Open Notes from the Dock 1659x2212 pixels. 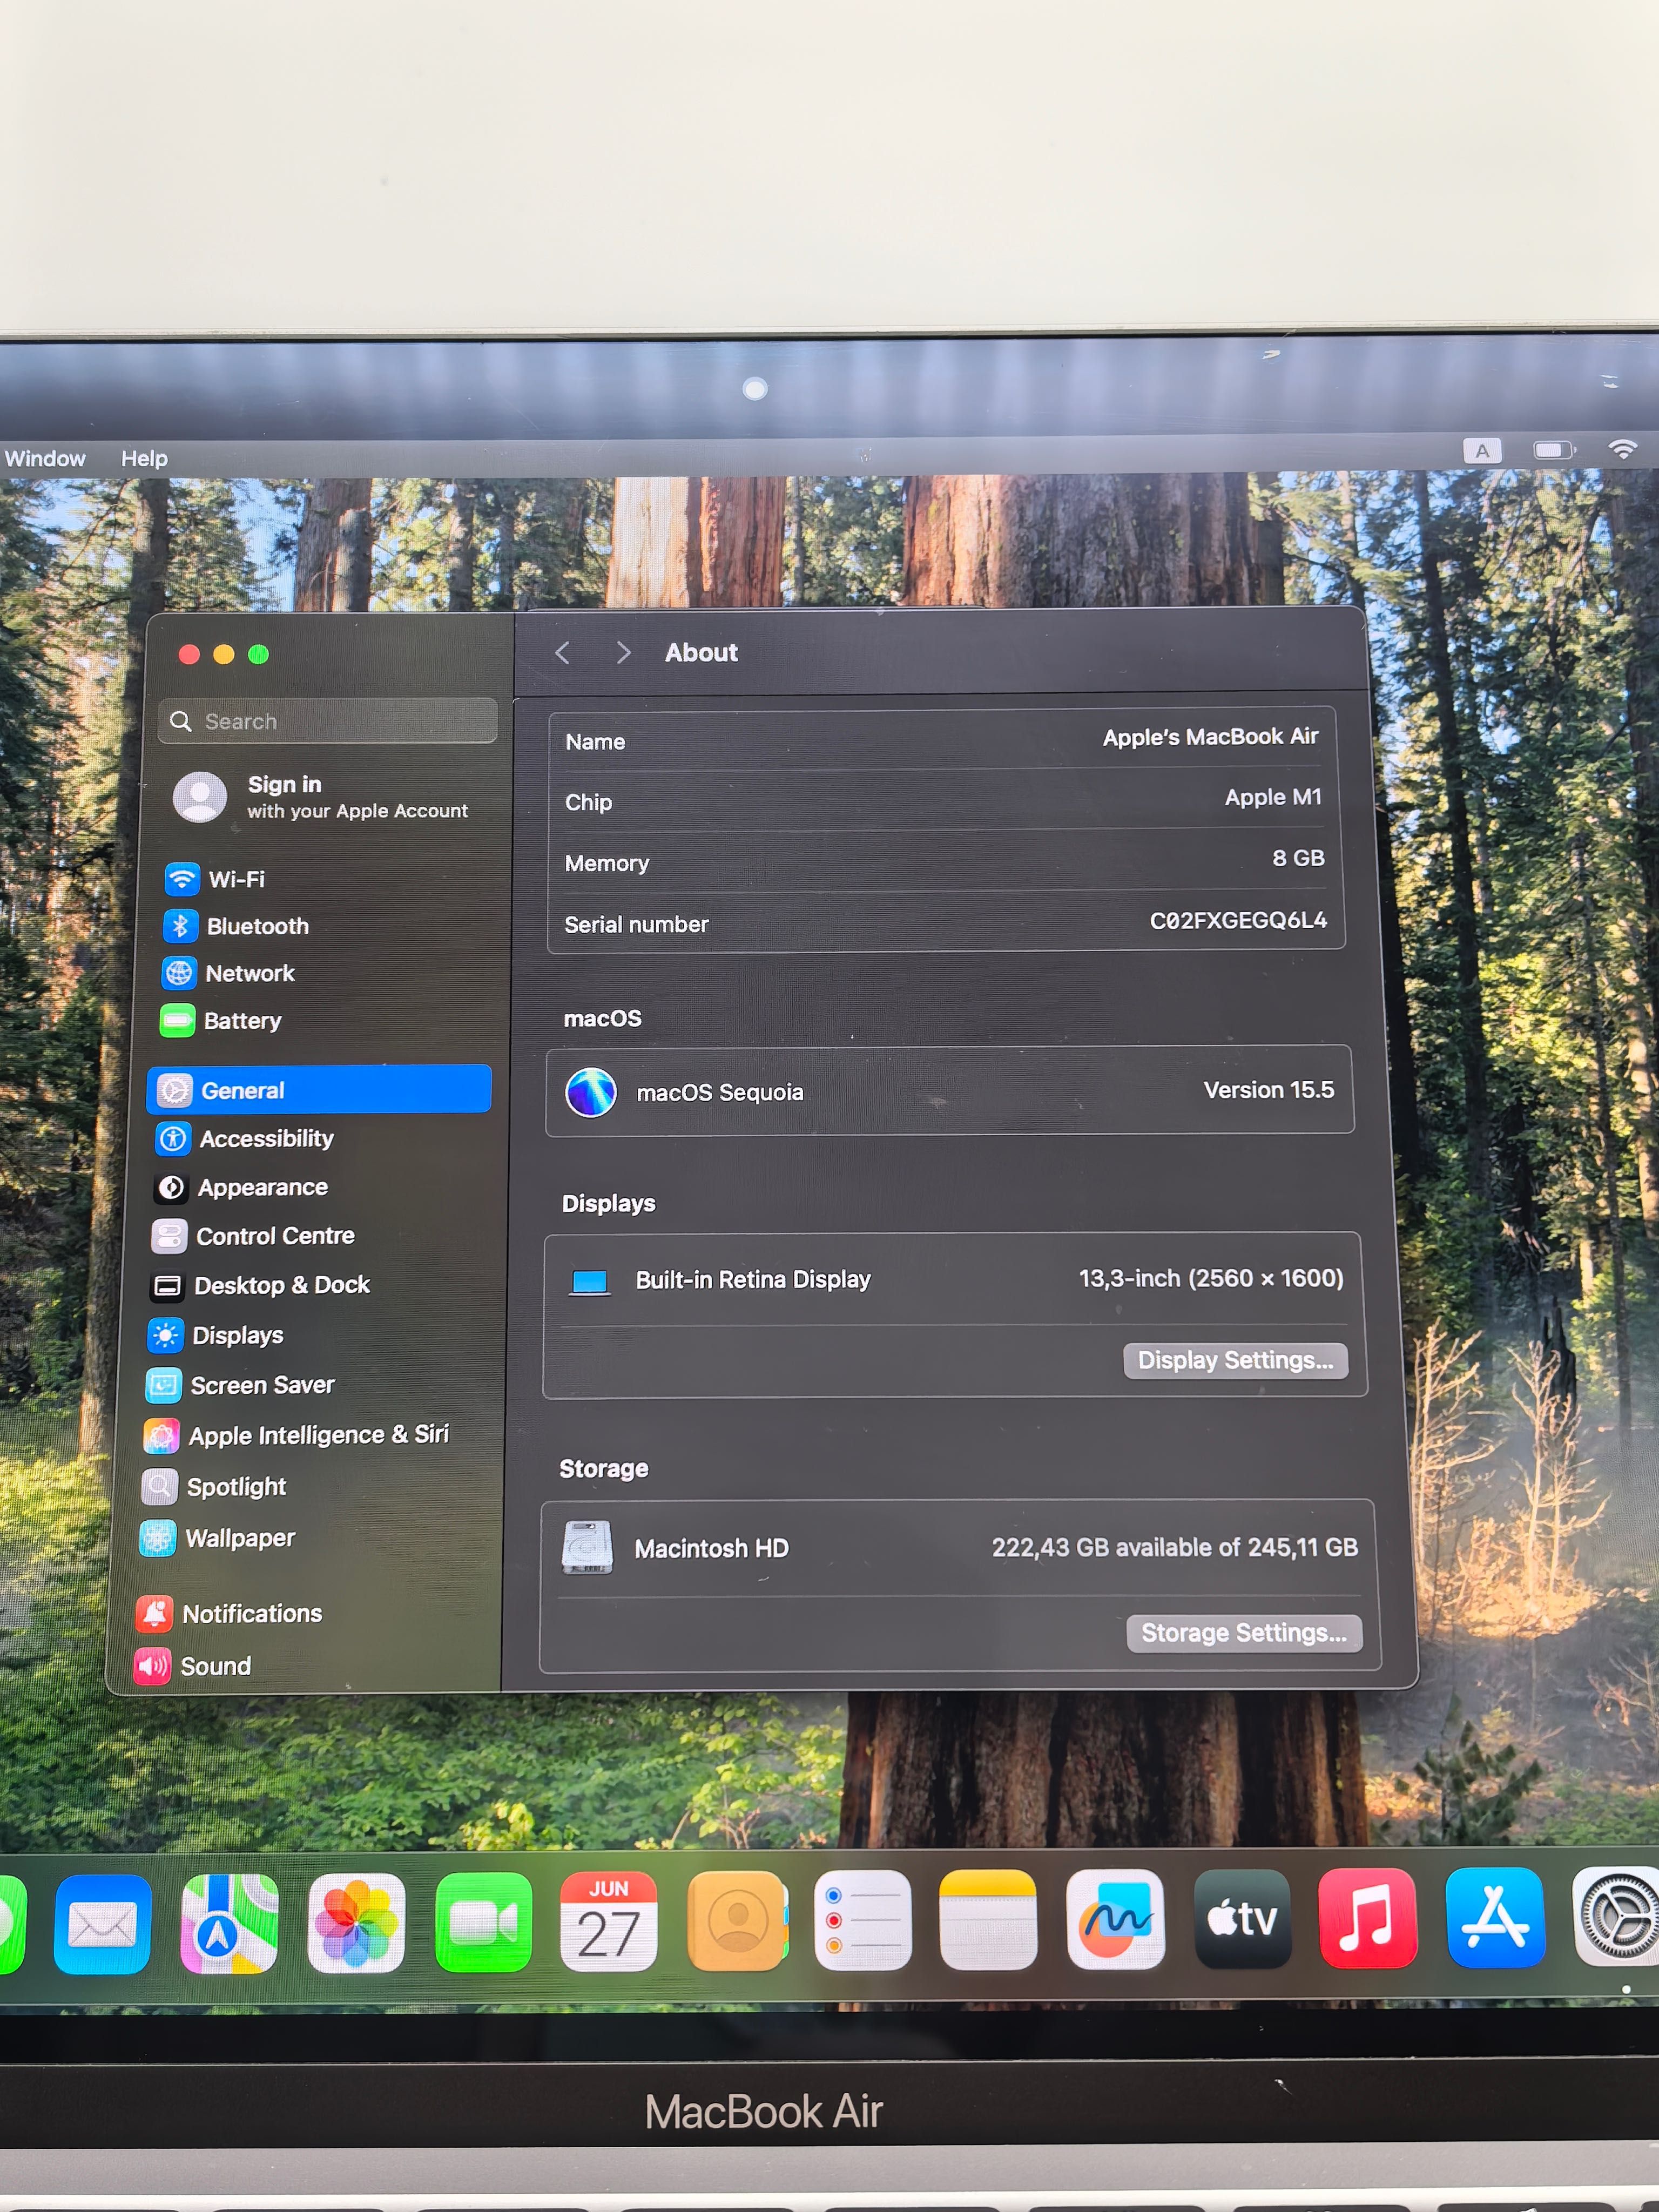[988, 1919]
